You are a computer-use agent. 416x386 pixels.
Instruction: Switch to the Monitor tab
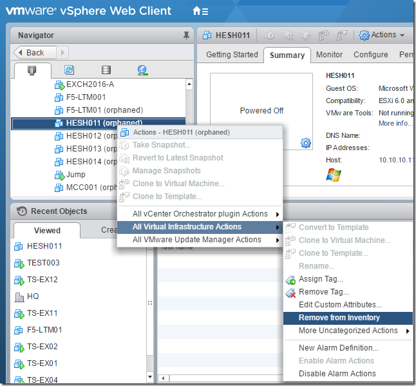pos(329,55)
